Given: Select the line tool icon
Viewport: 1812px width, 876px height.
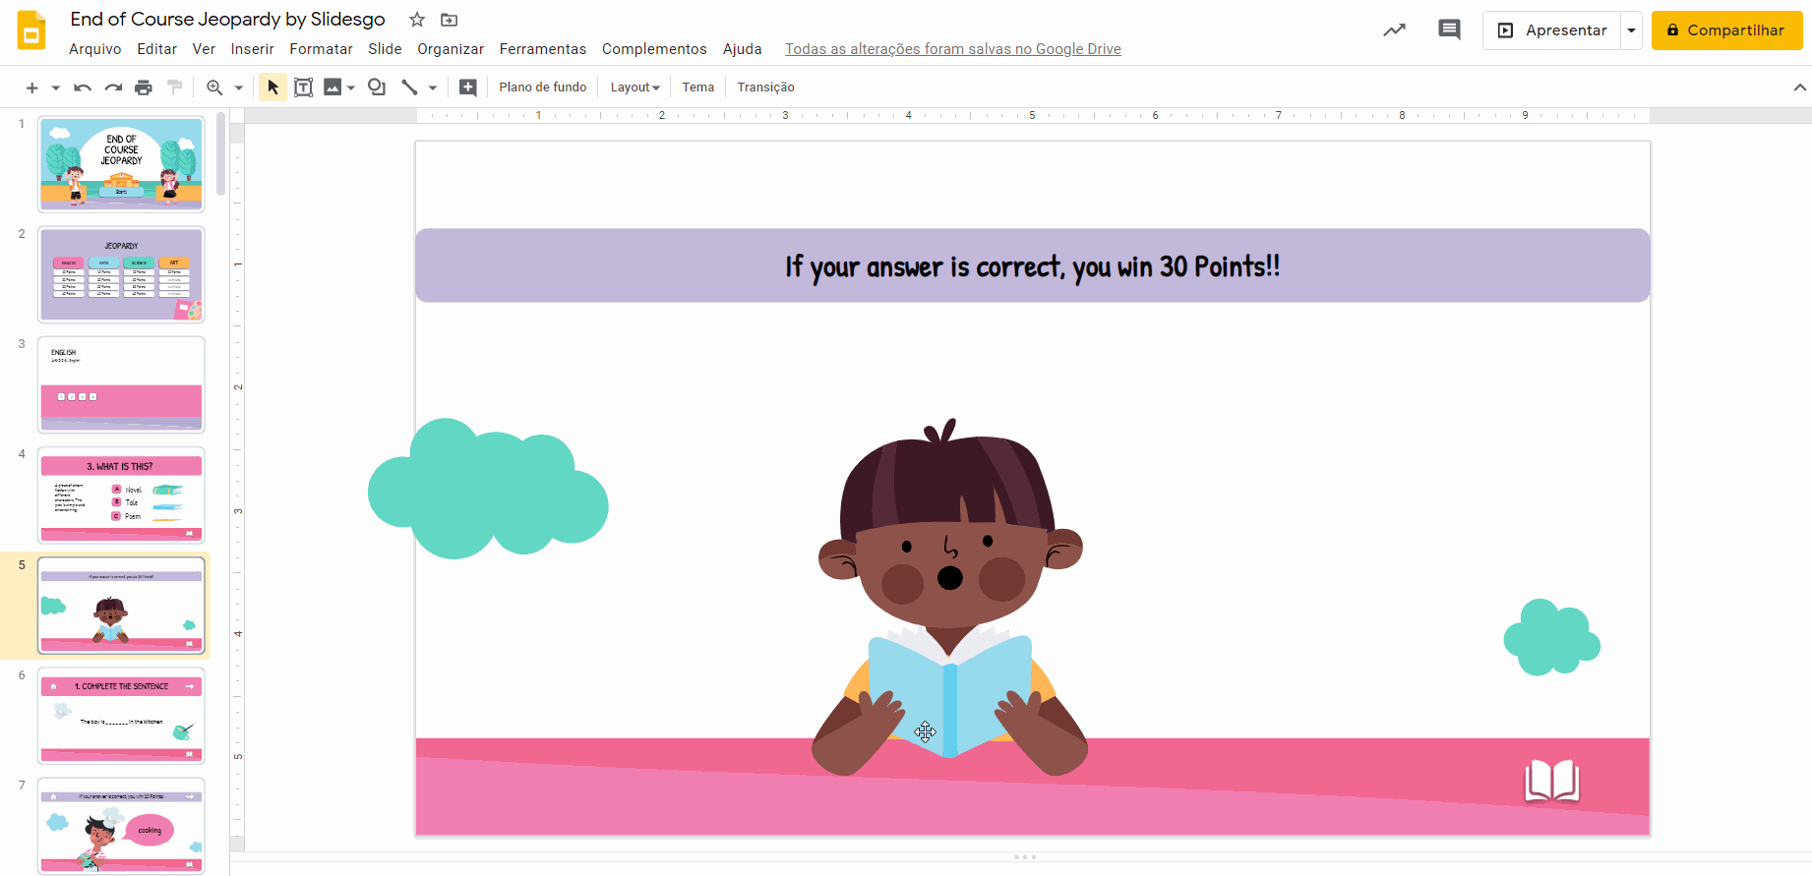Looking at the screenshot, I should [x=409, y=88].
